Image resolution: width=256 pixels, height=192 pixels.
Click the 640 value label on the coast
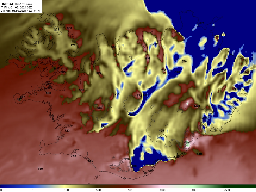coord(91,161)
